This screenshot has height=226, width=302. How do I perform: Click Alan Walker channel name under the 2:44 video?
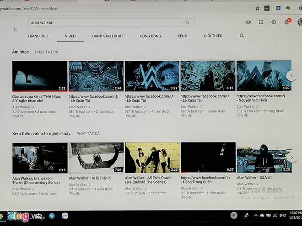[x=78, y=107]
